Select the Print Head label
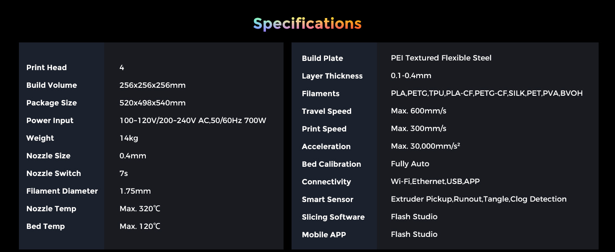Screen dimensions: 615x252 click(x=47, y=68)
